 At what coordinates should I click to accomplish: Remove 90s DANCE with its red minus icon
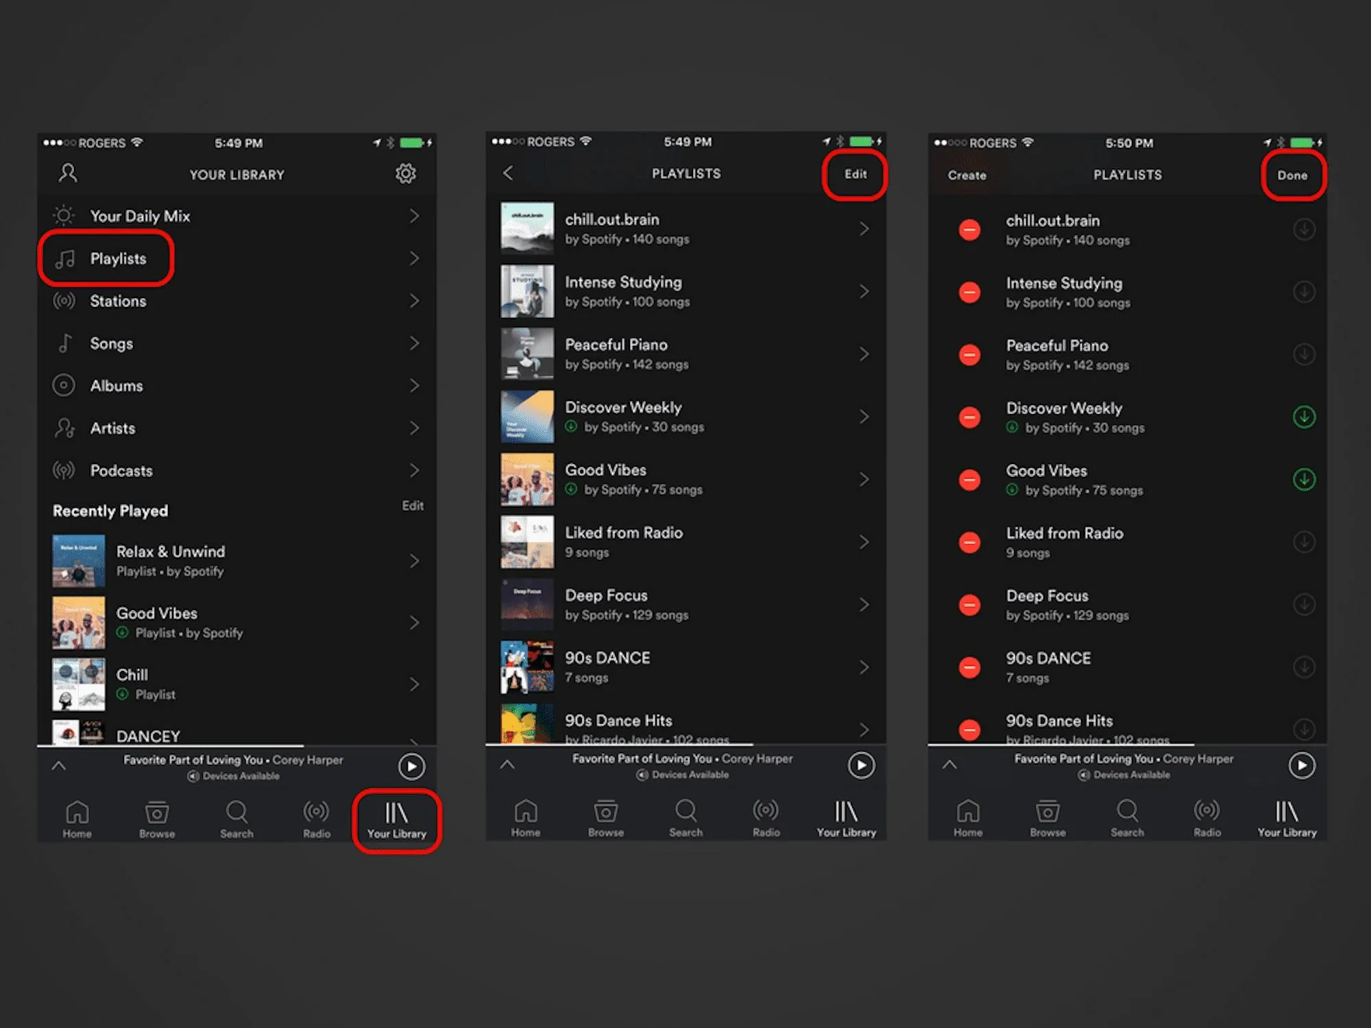pyautogui.click(x=969, y=667)
